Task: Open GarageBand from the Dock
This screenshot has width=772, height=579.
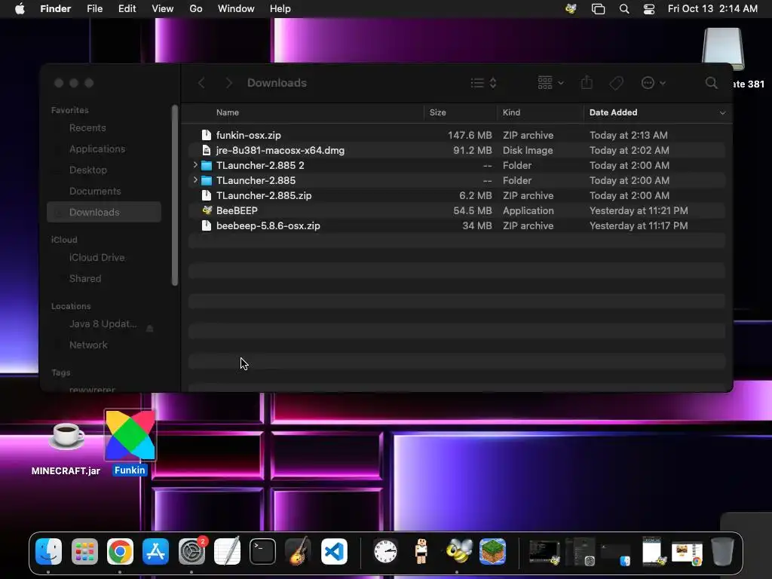Action: tap(299, 551)
